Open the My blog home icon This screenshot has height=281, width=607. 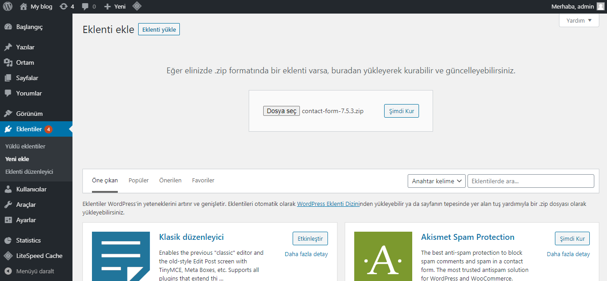[24, 7]
